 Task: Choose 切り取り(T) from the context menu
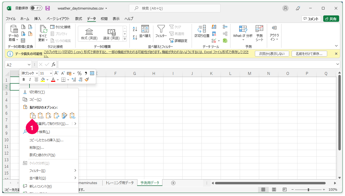[49, 92]
